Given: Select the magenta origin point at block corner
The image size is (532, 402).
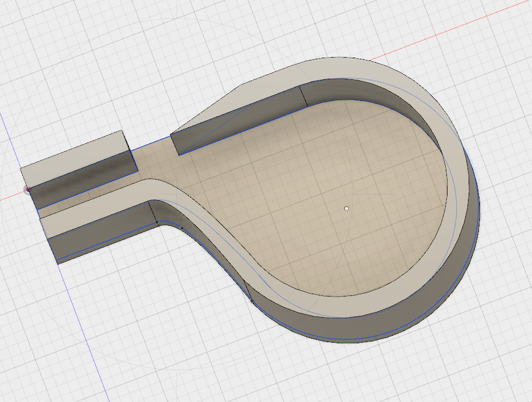Looking at the screenshot, I should (29, 189).
